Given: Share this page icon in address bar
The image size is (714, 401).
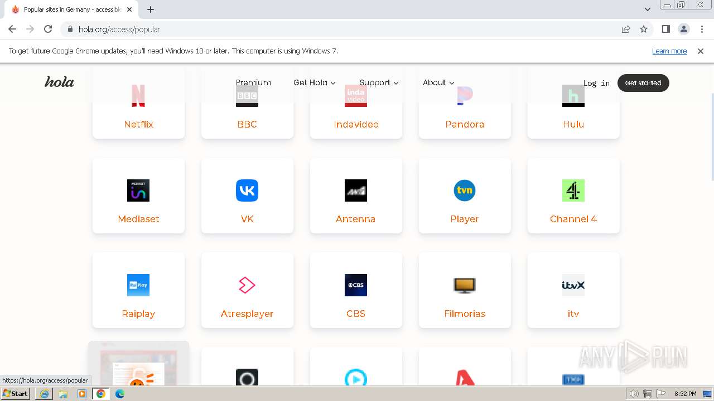Looking at the screenshot, I should coord(626,29).
